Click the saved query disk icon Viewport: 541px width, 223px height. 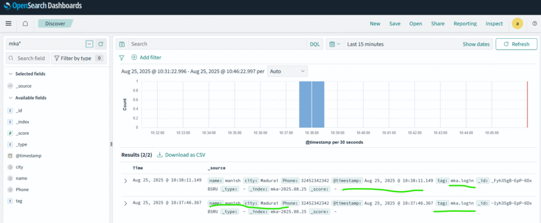122,44
